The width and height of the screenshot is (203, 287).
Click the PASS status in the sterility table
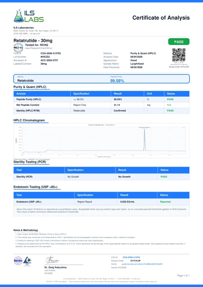point(164,177)
